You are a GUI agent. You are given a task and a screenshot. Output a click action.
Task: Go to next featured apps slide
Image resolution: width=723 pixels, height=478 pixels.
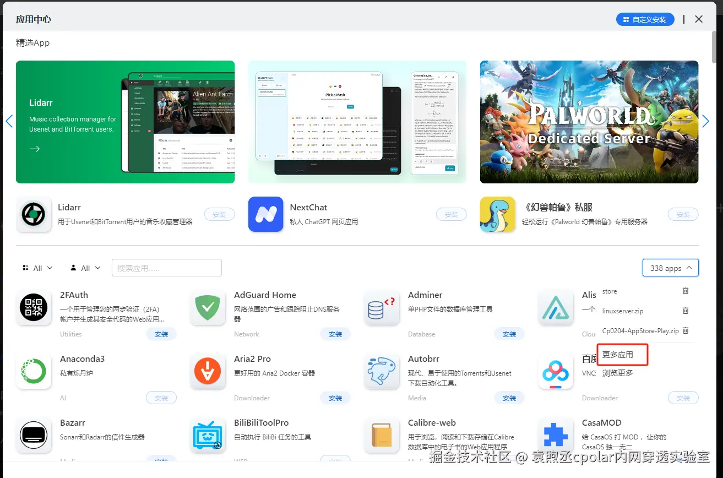[706, 121]
